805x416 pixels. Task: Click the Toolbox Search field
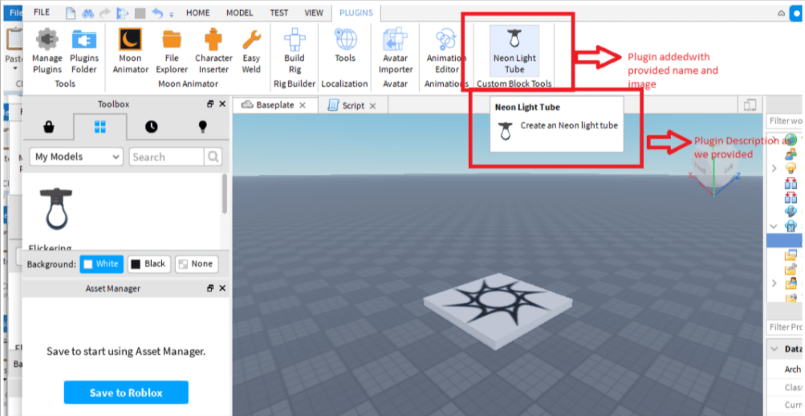click(x=167, y=157)
